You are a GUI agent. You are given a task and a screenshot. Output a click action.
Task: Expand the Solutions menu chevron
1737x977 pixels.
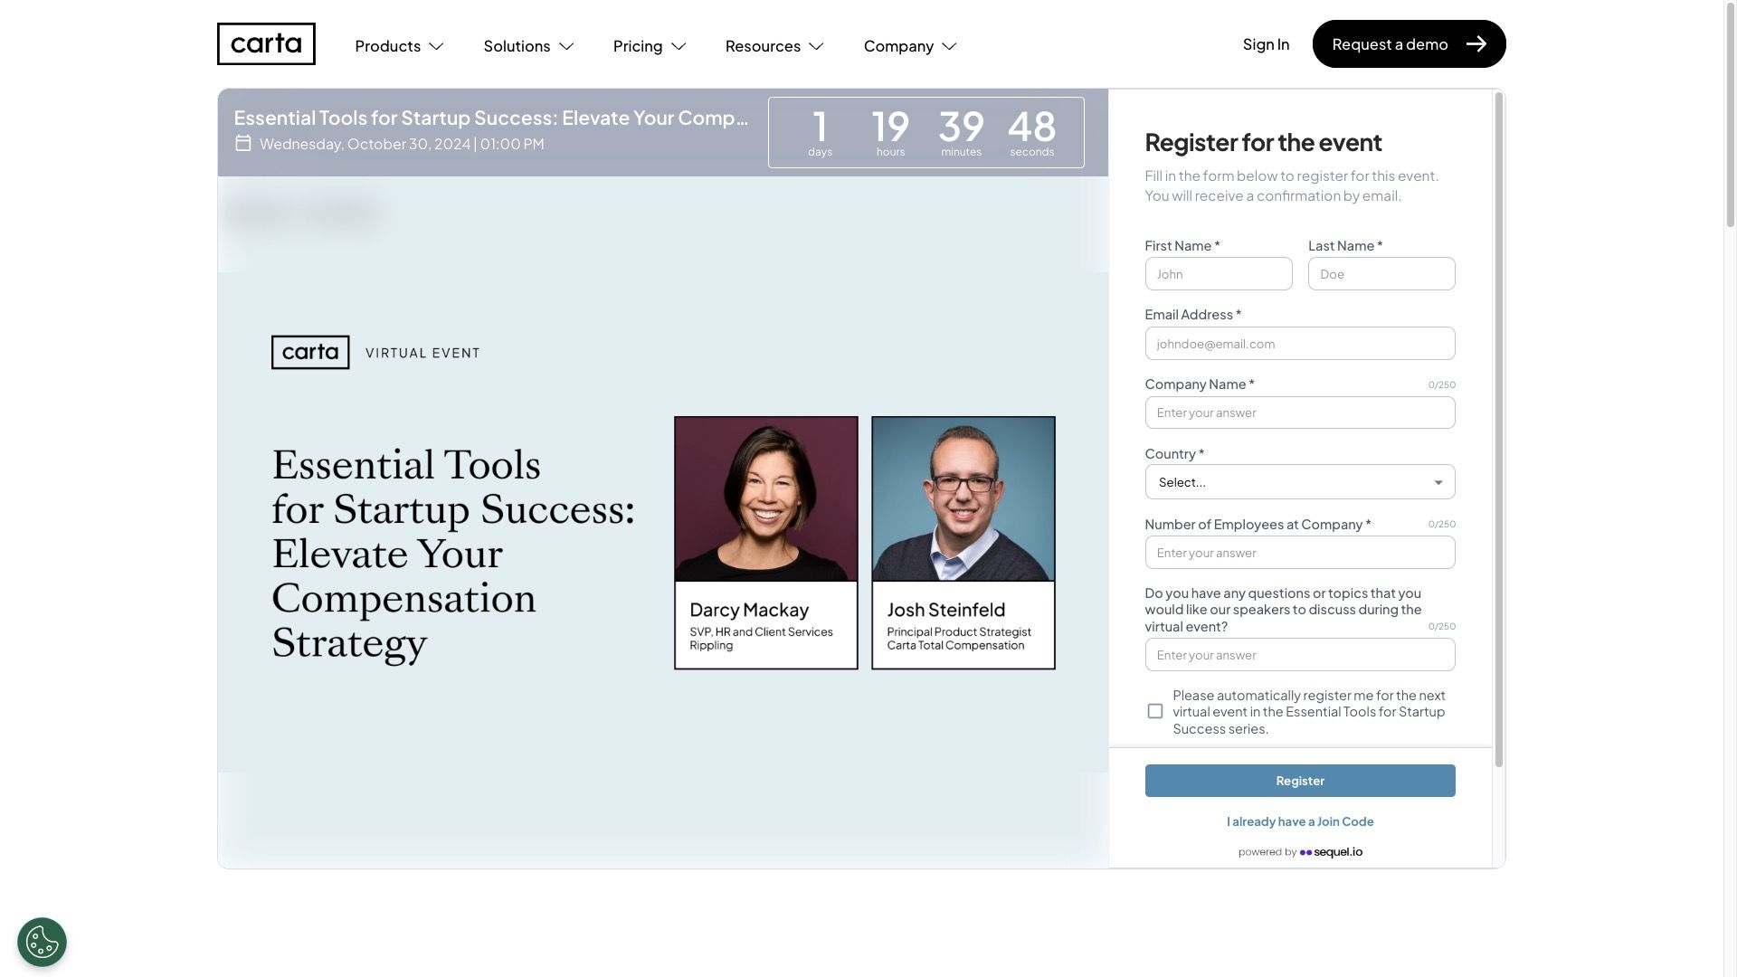(x=566, y=46)
